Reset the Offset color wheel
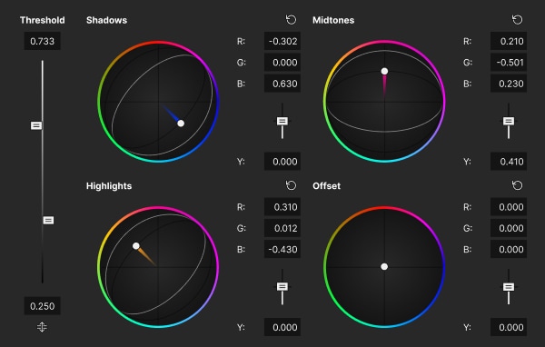Viewport: 545px width, 347px height. [x=517, y=185]
